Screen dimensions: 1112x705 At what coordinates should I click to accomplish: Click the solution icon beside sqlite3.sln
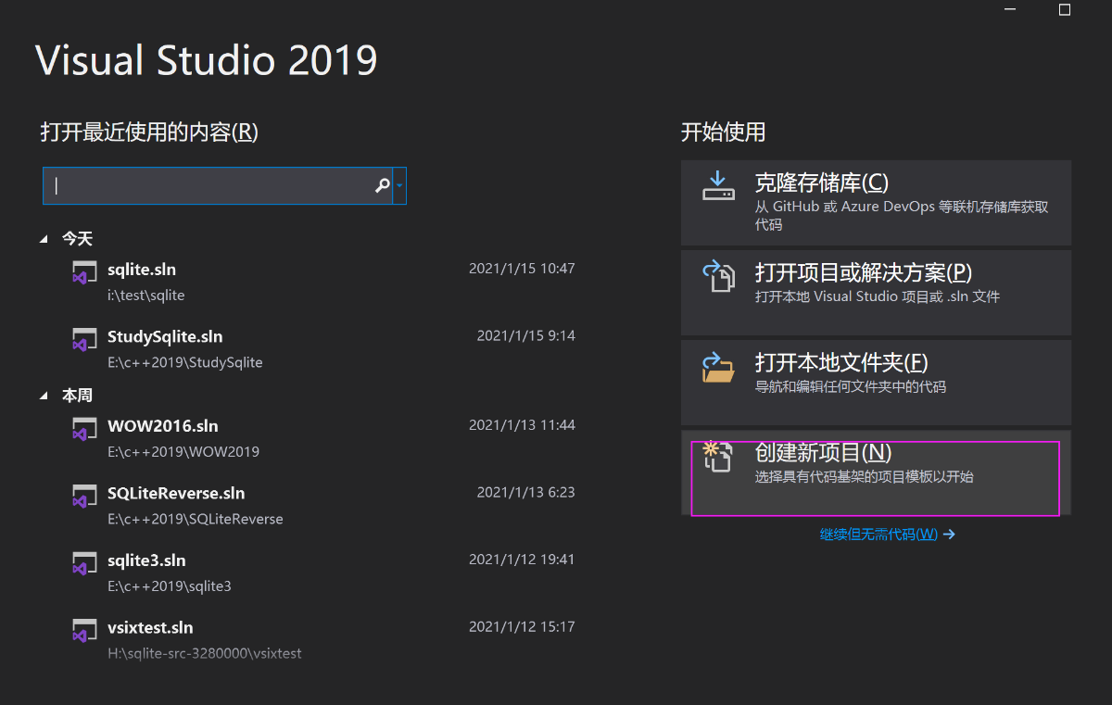(84, 562)
